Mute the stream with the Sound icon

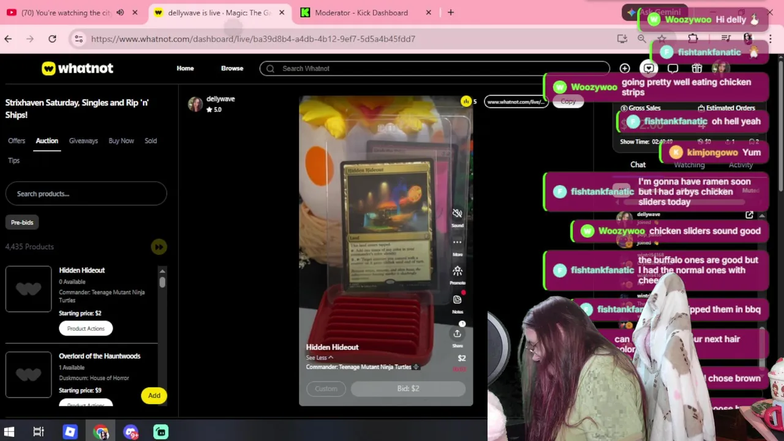457,213
